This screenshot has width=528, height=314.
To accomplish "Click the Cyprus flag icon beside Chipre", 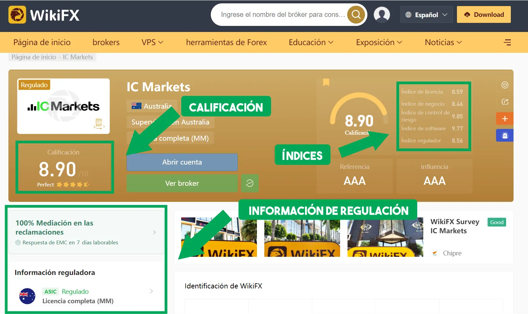I will pos(435,253).
